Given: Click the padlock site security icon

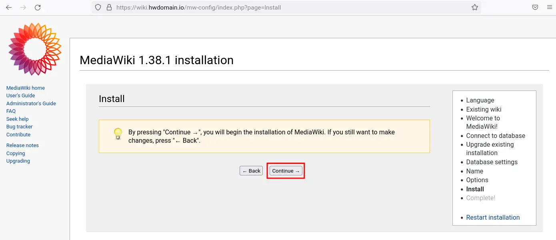Looking at the screenshot, I should [109, 7].
